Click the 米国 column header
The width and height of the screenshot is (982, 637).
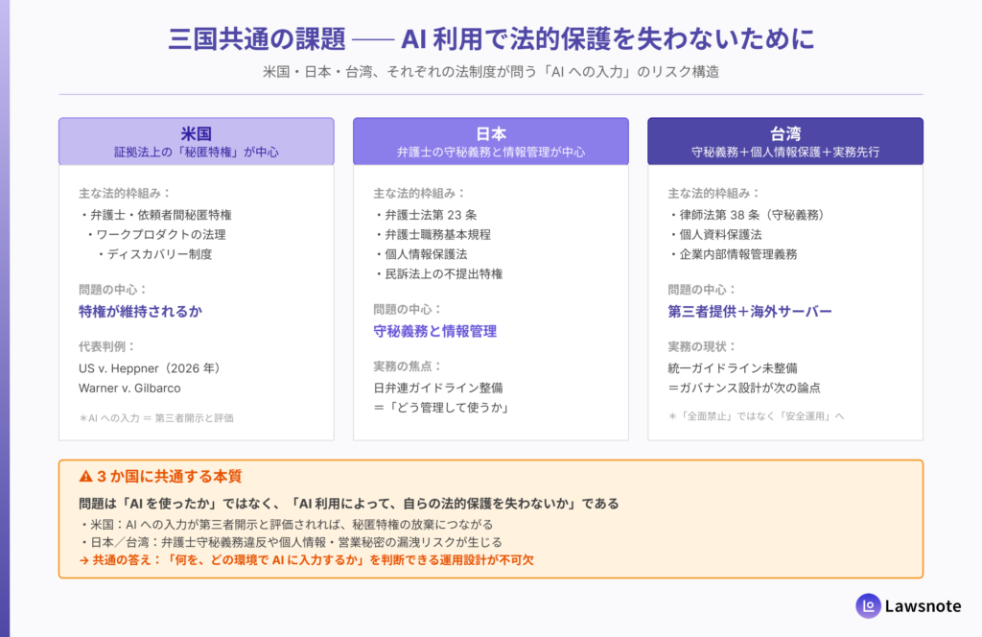[197, 142]
